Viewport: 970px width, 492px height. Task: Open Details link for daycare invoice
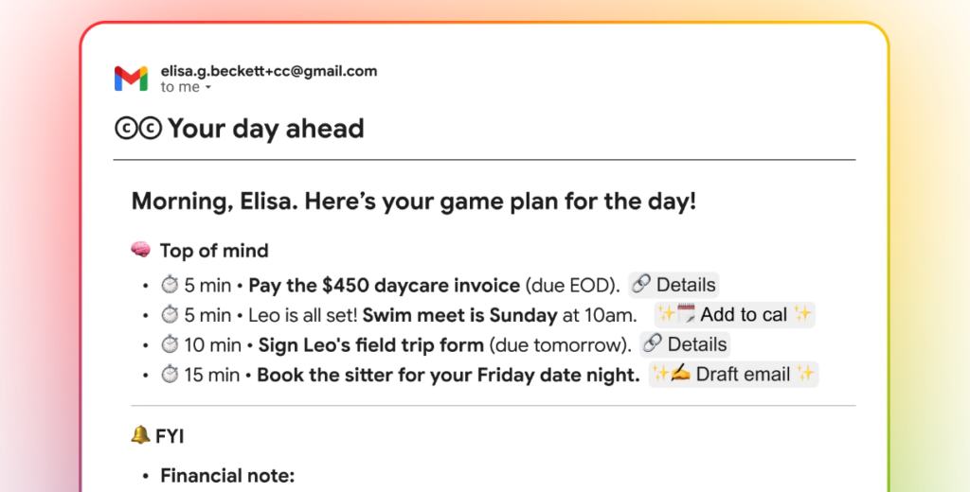tap(674, 285)
